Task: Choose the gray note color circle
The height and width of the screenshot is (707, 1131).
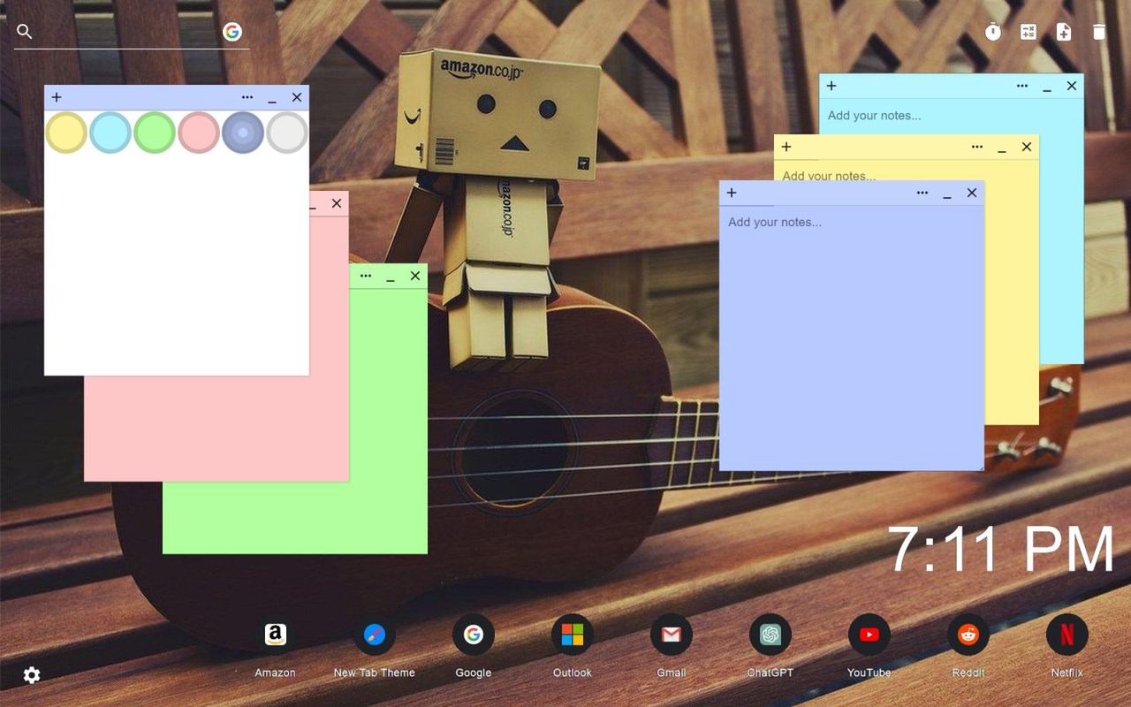Action: coord(287,133)
